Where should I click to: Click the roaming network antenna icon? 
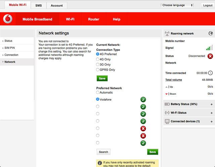(167, 34)
